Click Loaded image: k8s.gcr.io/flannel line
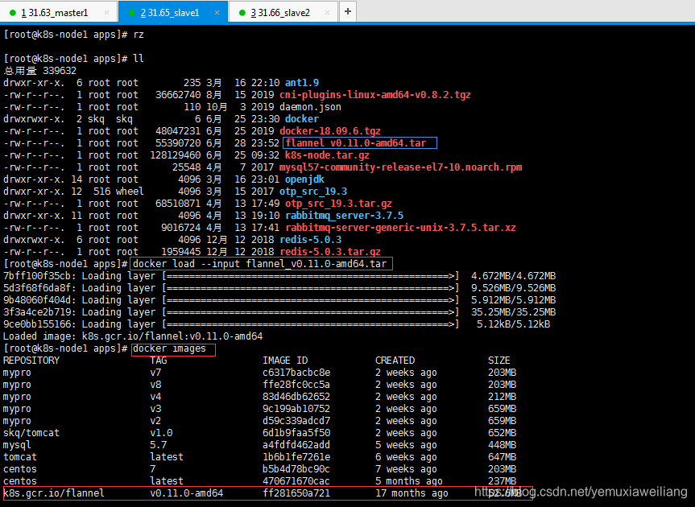Screen dimensions: 695x507 (133, 336)
